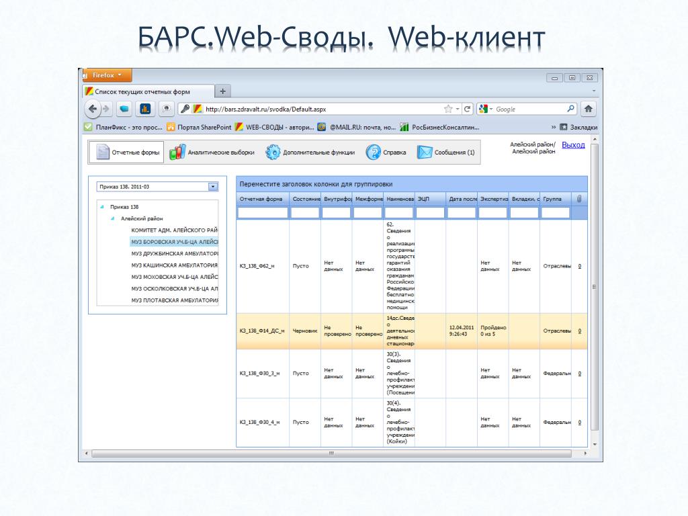This screenshot has height=516, width=688.
Task: Open the РосБизнесКонсалтинг bookmark
Action: pos(439,127)
